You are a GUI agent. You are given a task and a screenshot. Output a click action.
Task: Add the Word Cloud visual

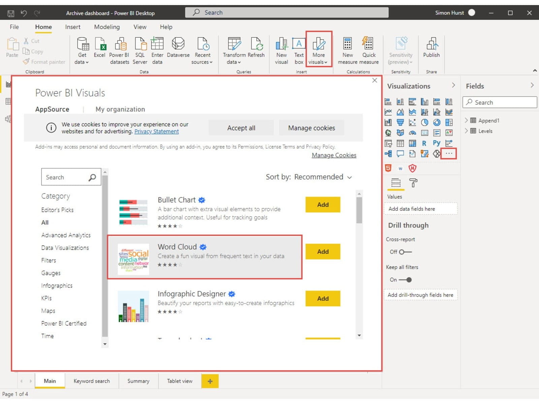click(322, 251)
